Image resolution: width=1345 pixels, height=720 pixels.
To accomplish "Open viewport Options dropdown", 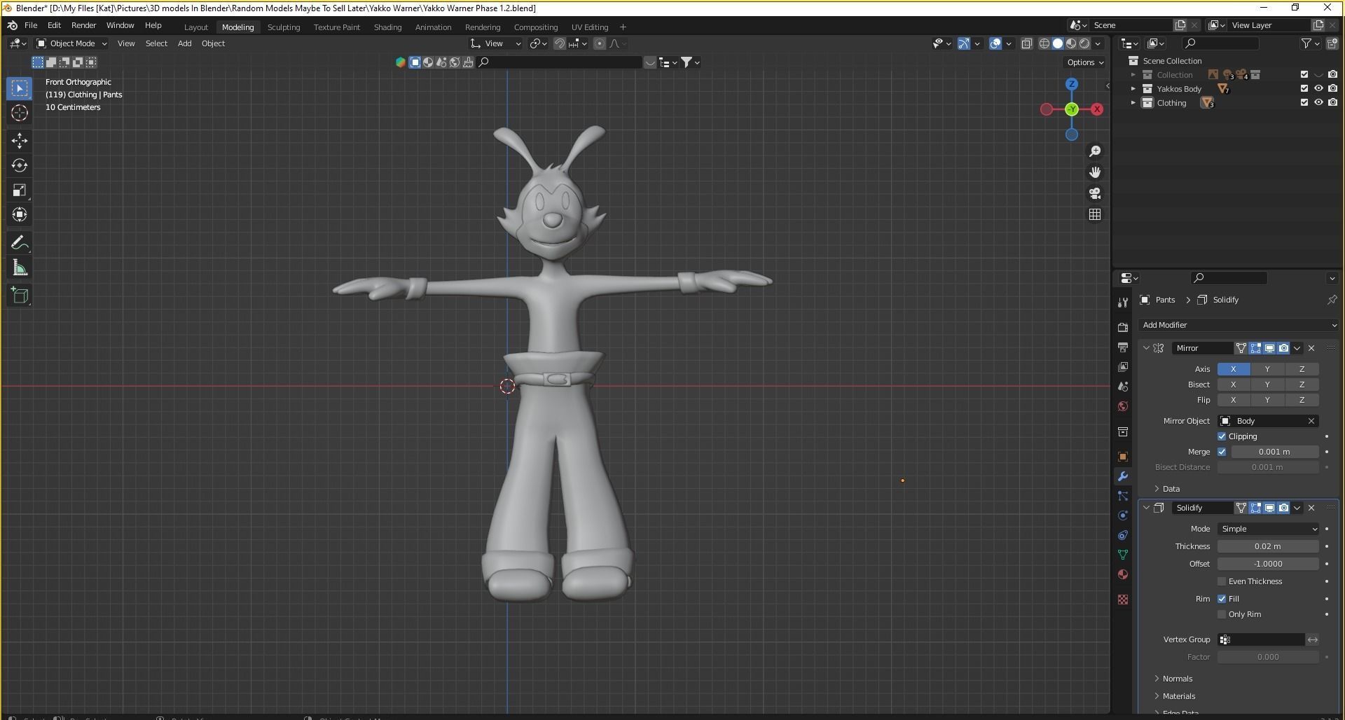I will [1084, 62].
